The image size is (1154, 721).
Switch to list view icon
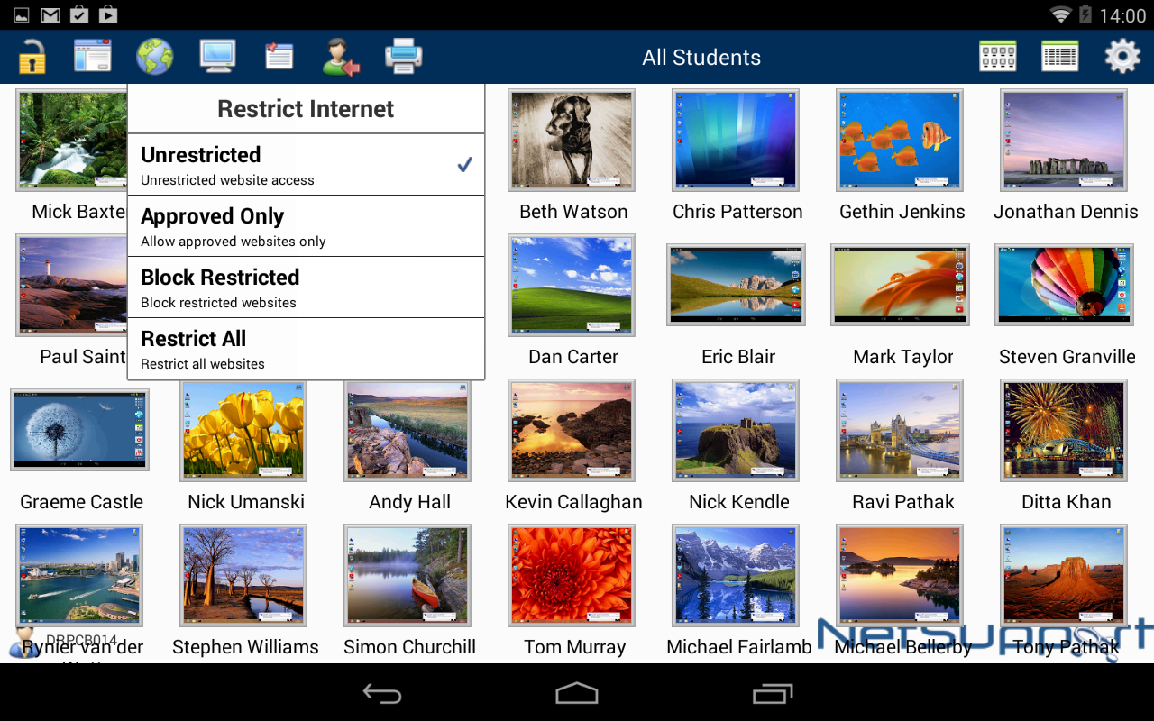[1060, 57]
